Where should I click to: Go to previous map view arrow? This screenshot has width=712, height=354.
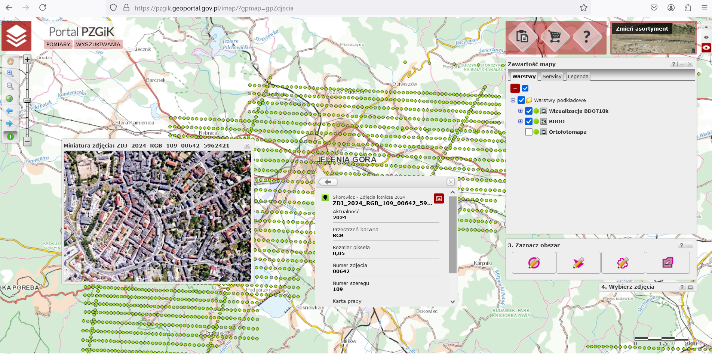coord(10,111)
